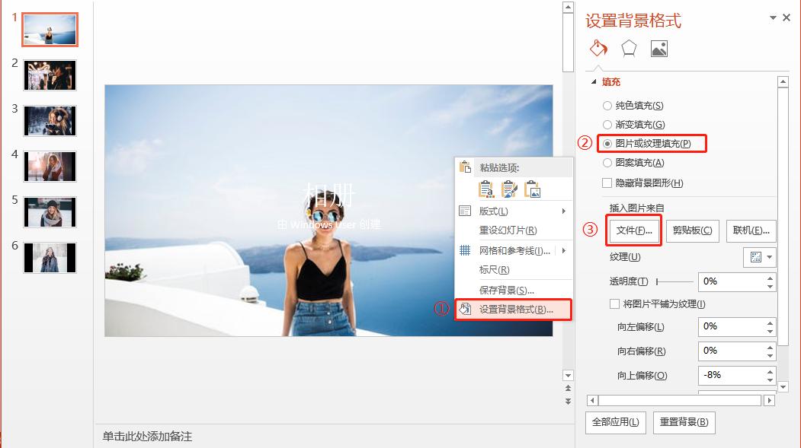Click the notes area 单击此处添加备注
Viewport: 801px width, 448px height.
148,437
